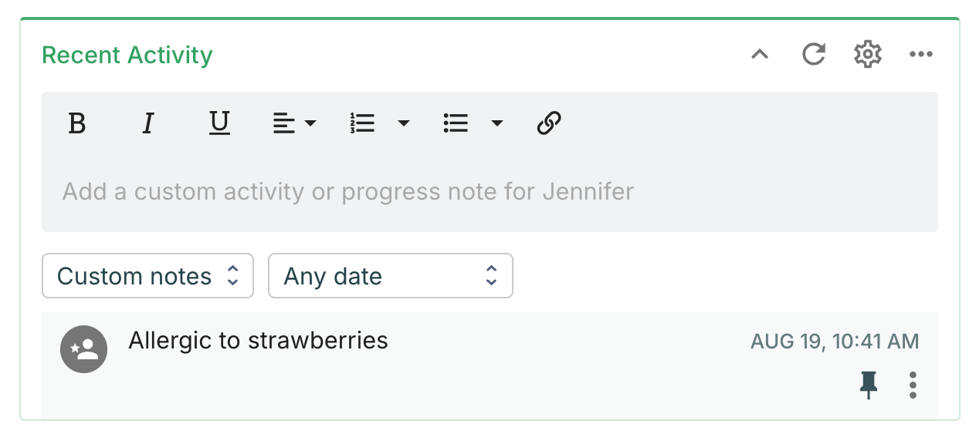Open the Any date filter dropdown
The width and height of the screenshot is (976, 441).
[x=390, y=276]
